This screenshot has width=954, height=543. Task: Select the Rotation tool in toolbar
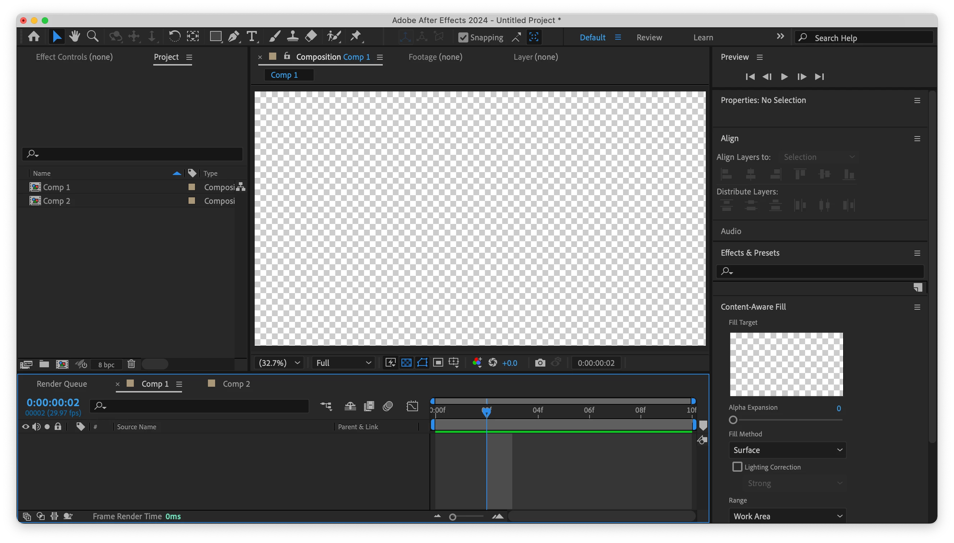pos(174,37)
